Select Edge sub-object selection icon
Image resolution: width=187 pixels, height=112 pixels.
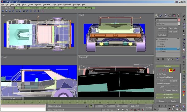pos(163,70)
